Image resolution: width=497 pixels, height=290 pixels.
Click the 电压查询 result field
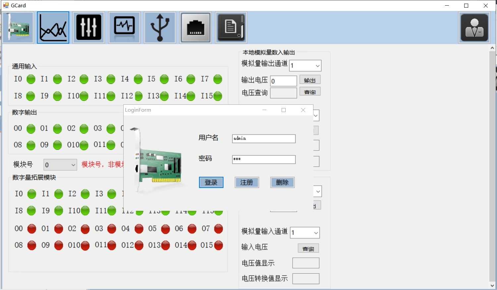pyautogui.click(x=284, y=93)
